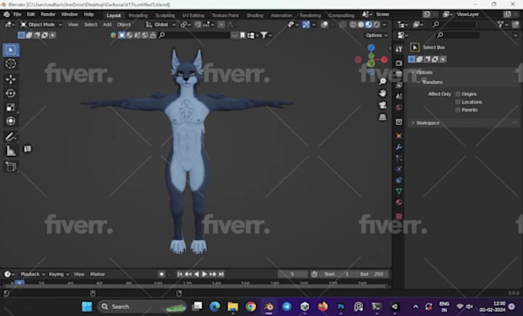Screen dimensions: 523x316
Task: Click the blue Z axis on navigation gizmo
Action: [371, 48]
